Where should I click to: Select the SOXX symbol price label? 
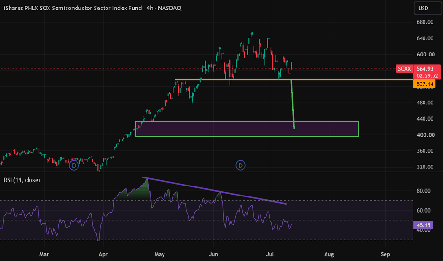click(x=404, y=69)
